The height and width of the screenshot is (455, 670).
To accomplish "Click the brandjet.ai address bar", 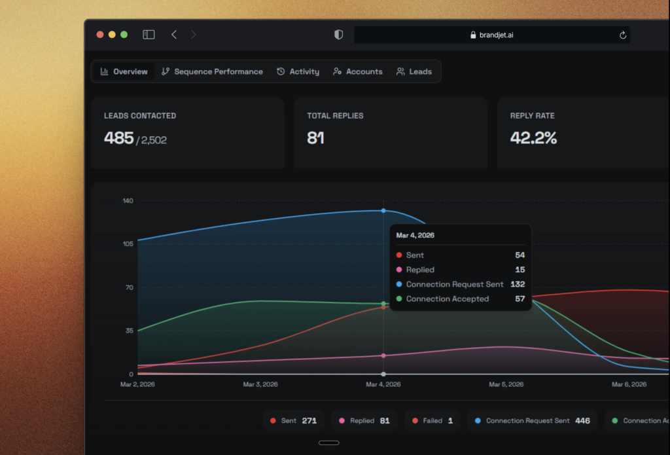I will click(491, 35).
